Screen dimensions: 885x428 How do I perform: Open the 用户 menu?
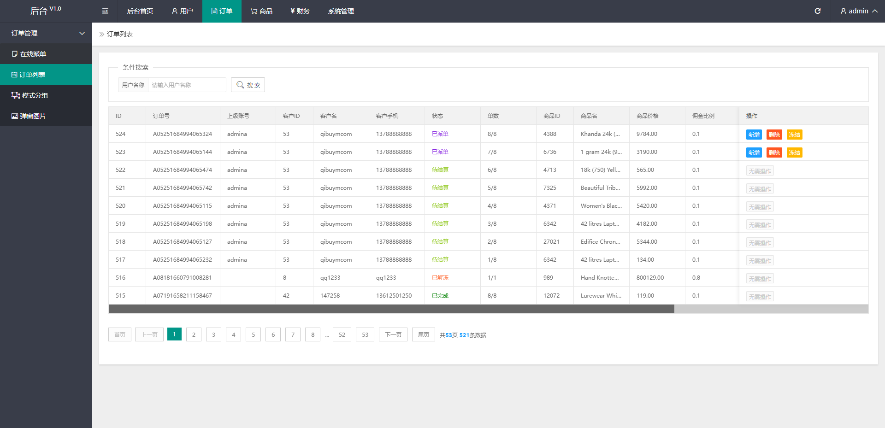(182, 11)
